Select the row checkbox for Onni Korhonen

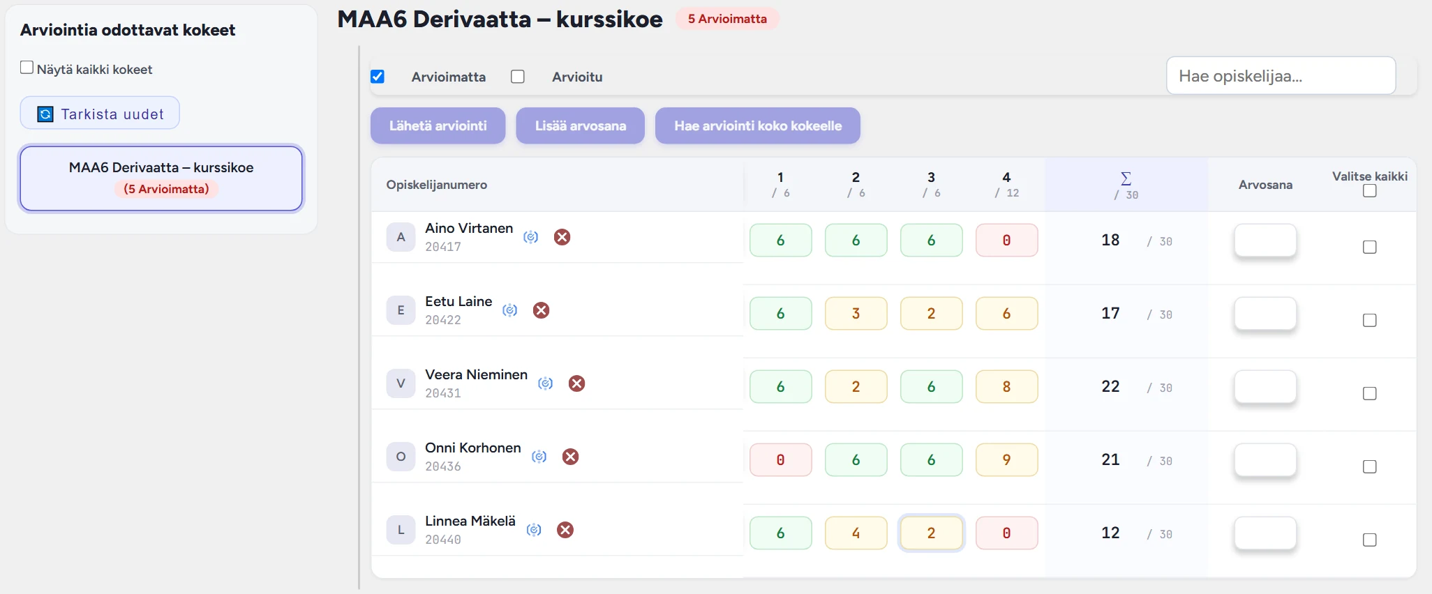pos(1370,467)
